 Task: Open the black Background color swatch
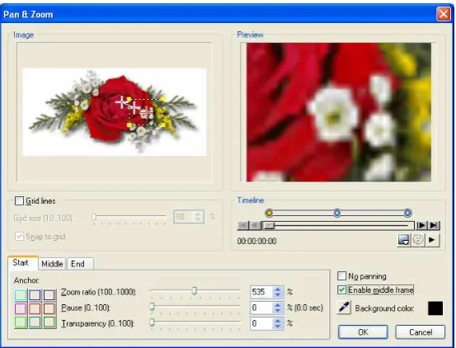pos(435,308)
